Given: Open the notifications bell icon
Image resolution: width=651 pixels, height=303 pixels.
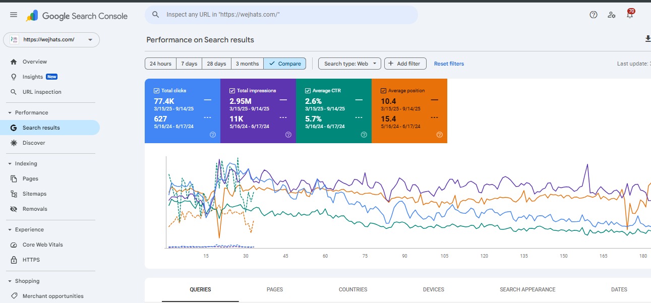Looking at the screenshot, I should point(629,15).
